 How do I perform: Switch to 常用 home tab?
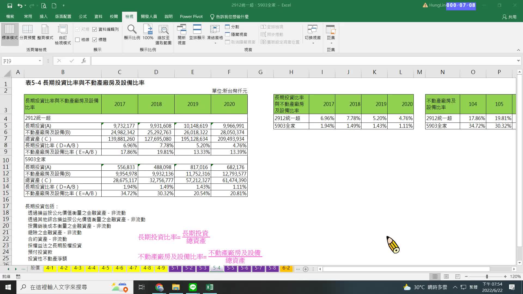[x=28, y=17]
